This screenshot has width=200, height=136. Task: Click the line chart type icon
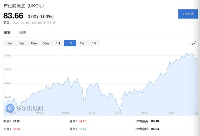coord(193,43)
